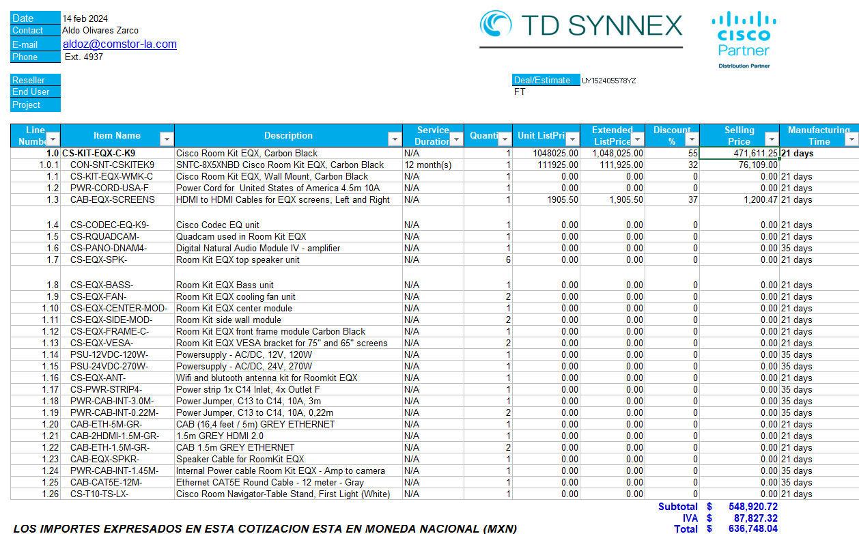Screen dimensions: 859x534
Task: Open the Item Name column filter dropdown
Action: (167, 139)
